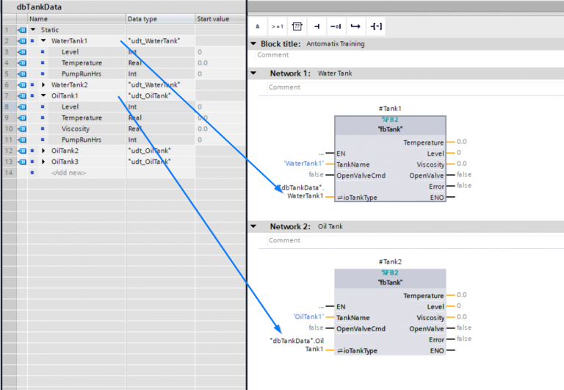Click the Data type column header
This screenshot has height=390, width=564.
coord(142,18)
